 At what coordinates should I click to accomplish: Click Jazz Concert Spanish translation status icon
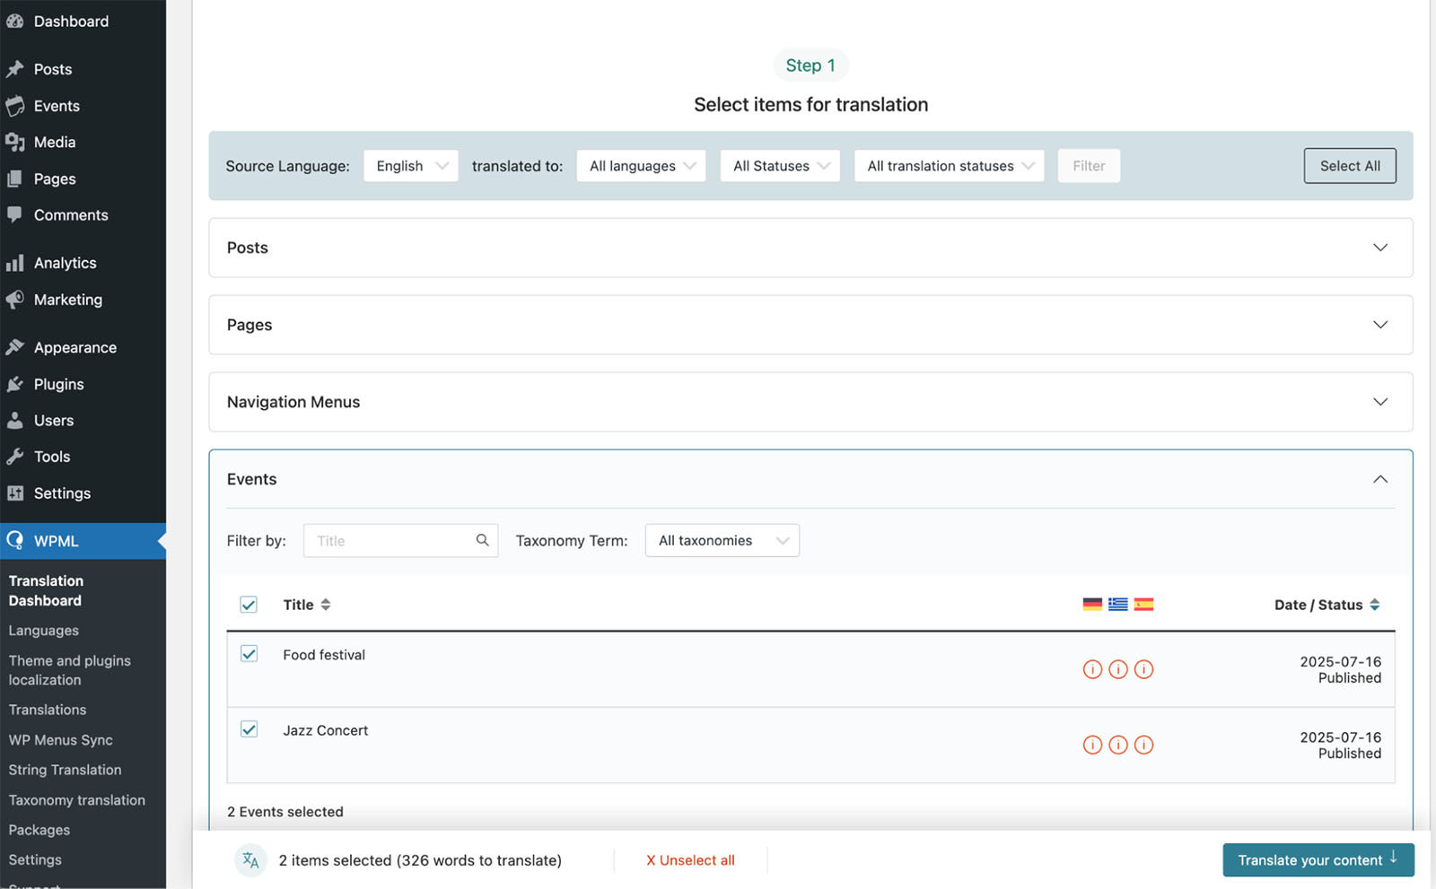click(1143, 745)
